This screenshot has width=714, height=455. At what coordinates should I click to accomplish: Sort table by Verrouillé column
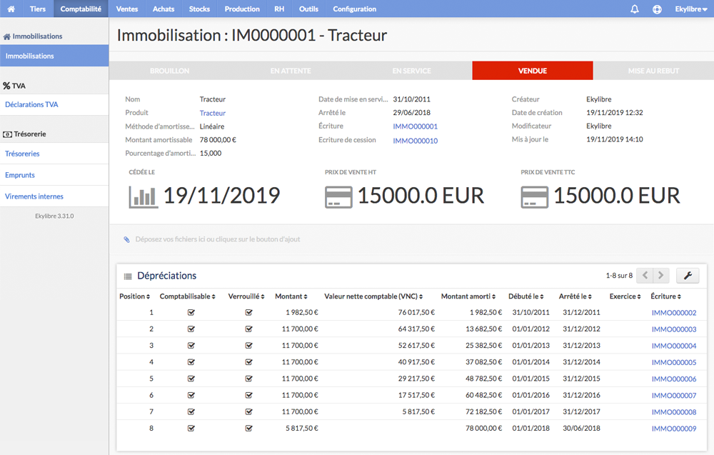click(246, 296)
